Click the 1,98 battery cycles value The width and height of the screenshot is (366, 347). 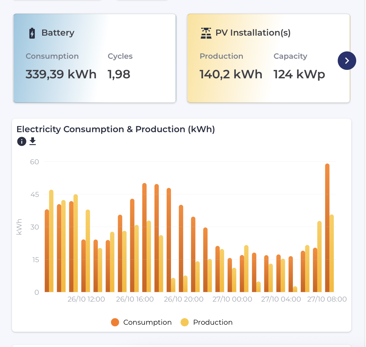119,74
